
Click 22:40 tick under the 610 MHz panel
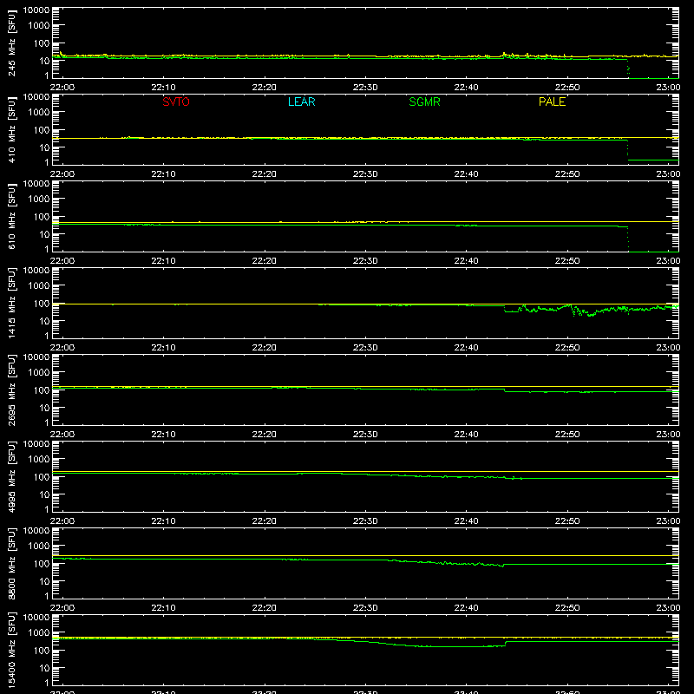click(x=466, y=261)
